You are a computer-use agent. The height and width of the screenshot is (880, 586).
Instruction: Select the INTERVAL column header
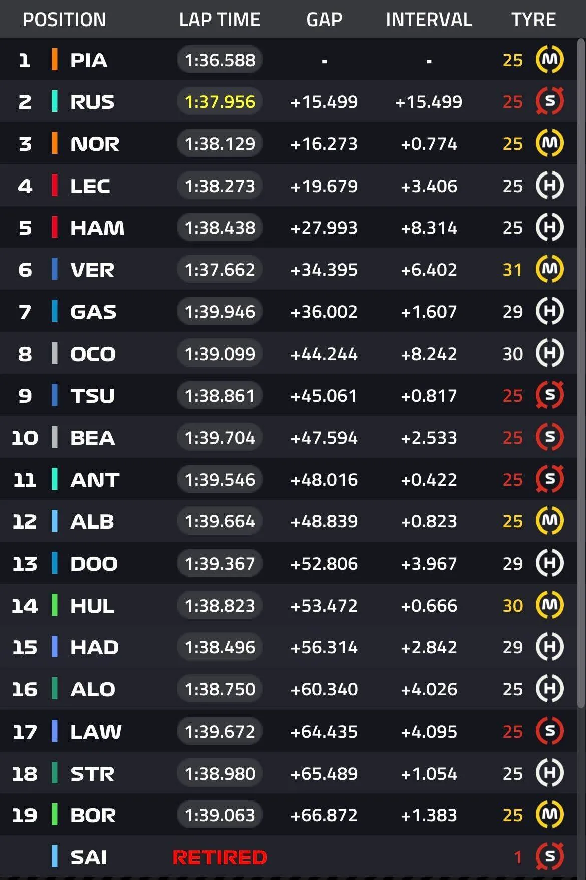pyautogui.click(x=429, y=20)
